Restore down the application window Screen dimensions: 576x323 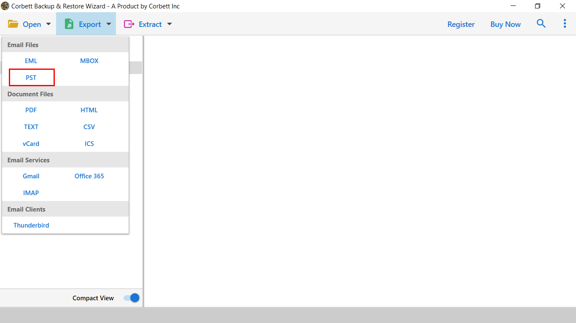pos(538,6)
